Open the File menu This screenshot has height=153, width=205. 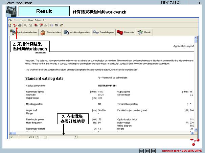tap(10, 20)
